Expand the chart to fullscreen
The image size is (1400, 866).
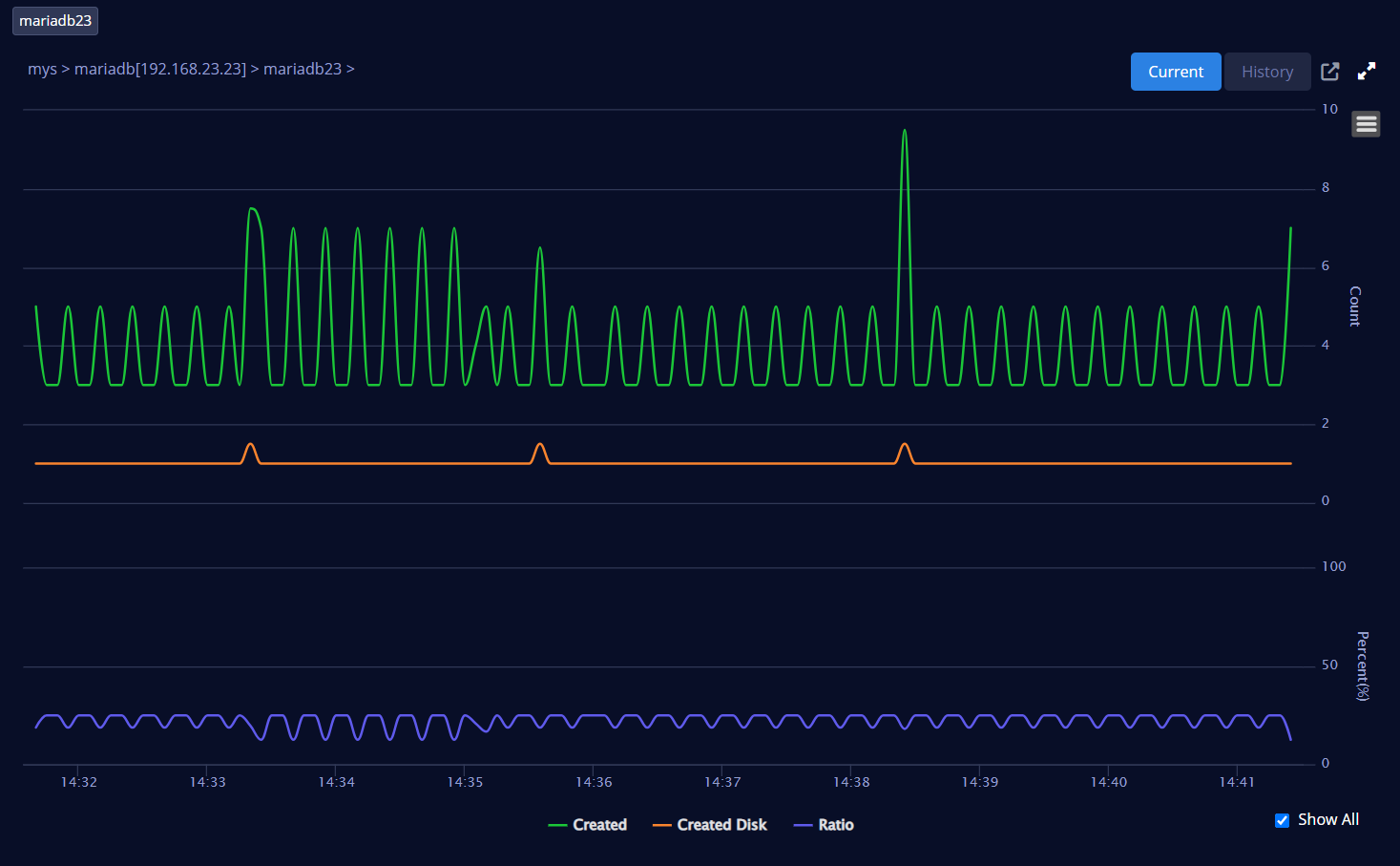click(x=1367, y=72)
